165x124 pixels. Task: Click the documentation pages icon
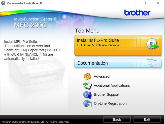152,63
